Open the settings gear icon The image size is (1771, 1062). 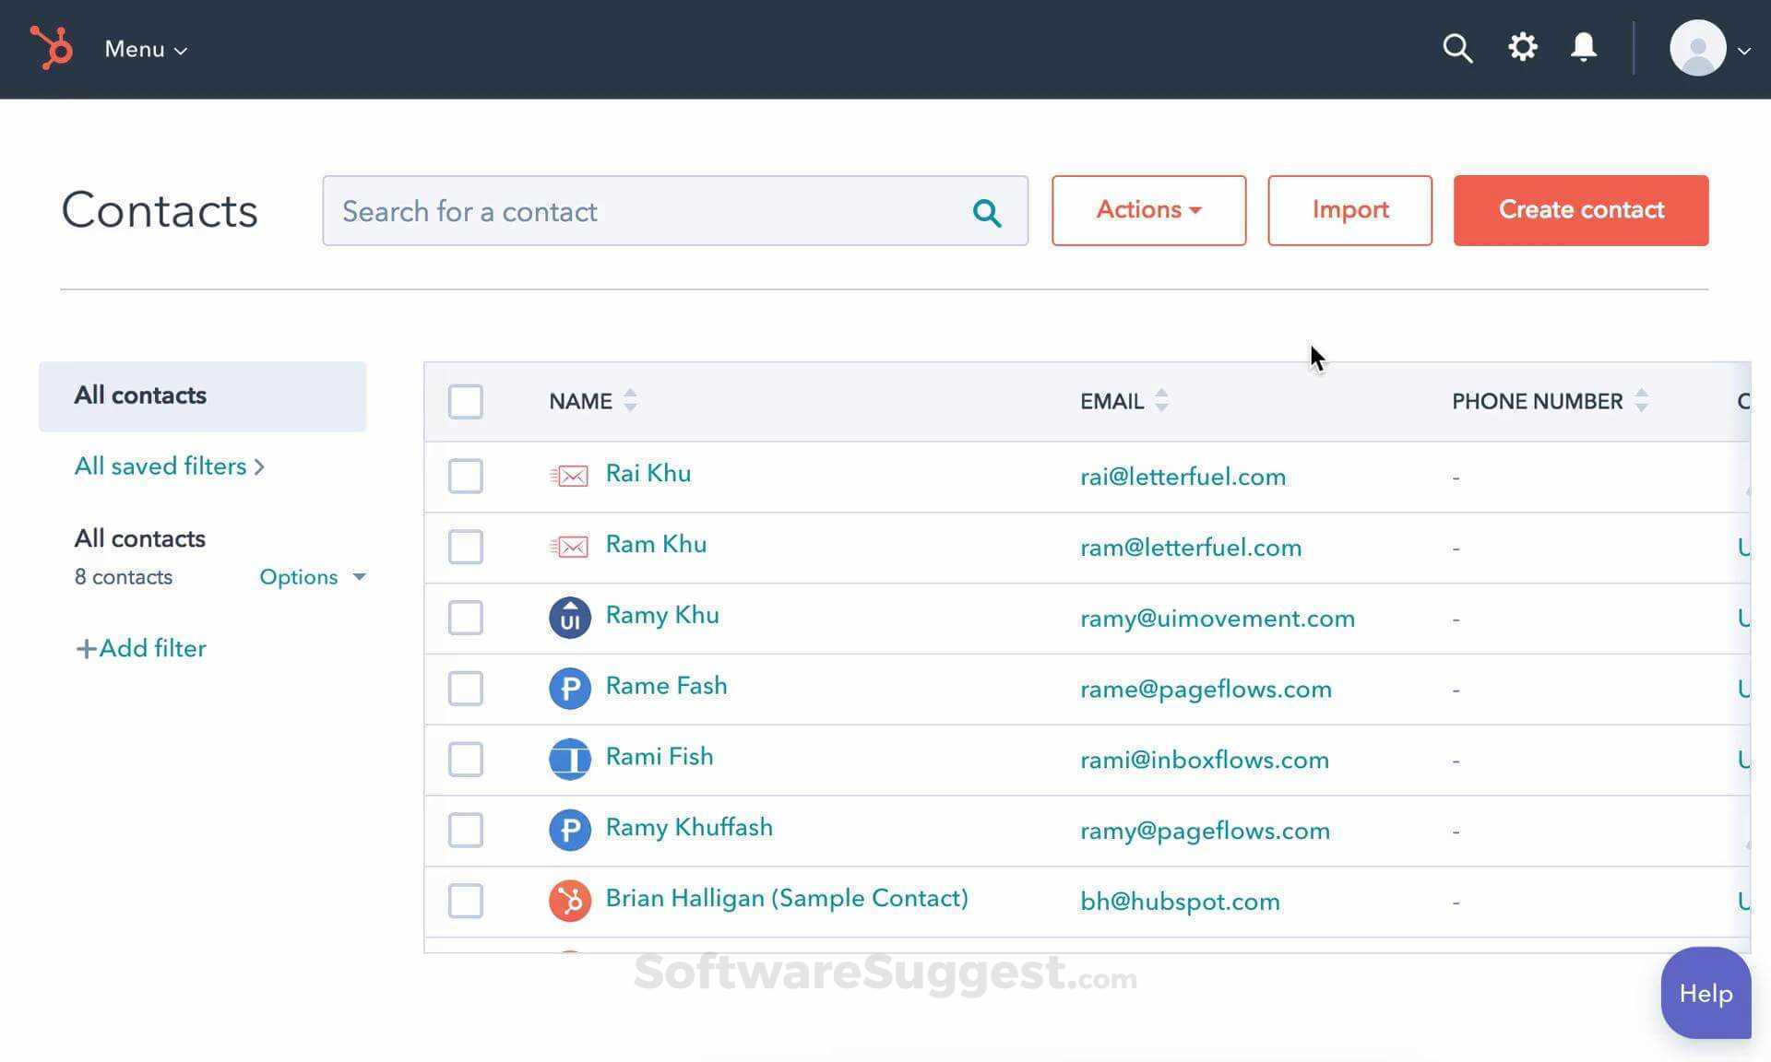coord(1522,47)
